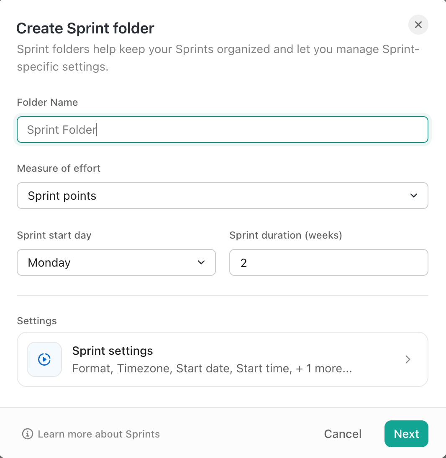
Task: Click the play-style Sprint icon in Settings section
Action: pos(44,359)
